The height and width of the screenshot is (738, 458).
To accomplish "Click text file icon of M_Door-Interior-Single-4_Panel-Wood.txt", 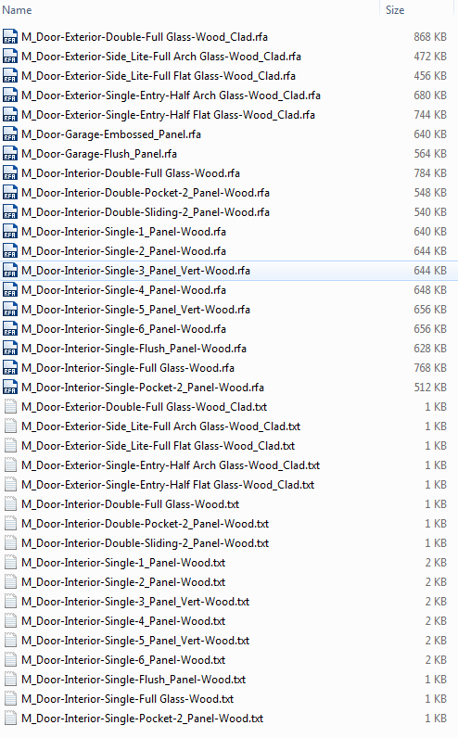I will [10, 621].
